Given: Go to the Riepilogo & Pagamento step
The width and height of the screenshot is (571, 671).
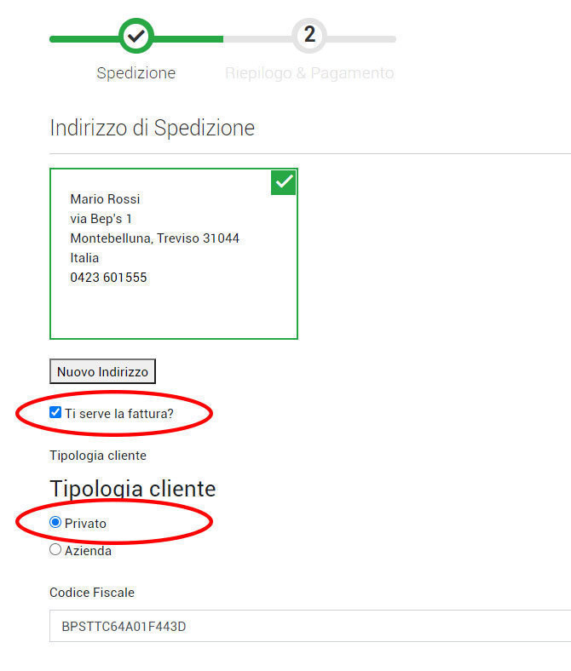Looking at the screenshot, I should (x=309, y=73).
